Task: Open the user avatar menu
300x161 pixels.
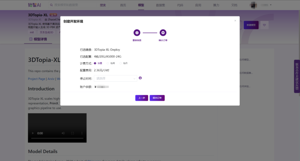Action: click(253, 5)
